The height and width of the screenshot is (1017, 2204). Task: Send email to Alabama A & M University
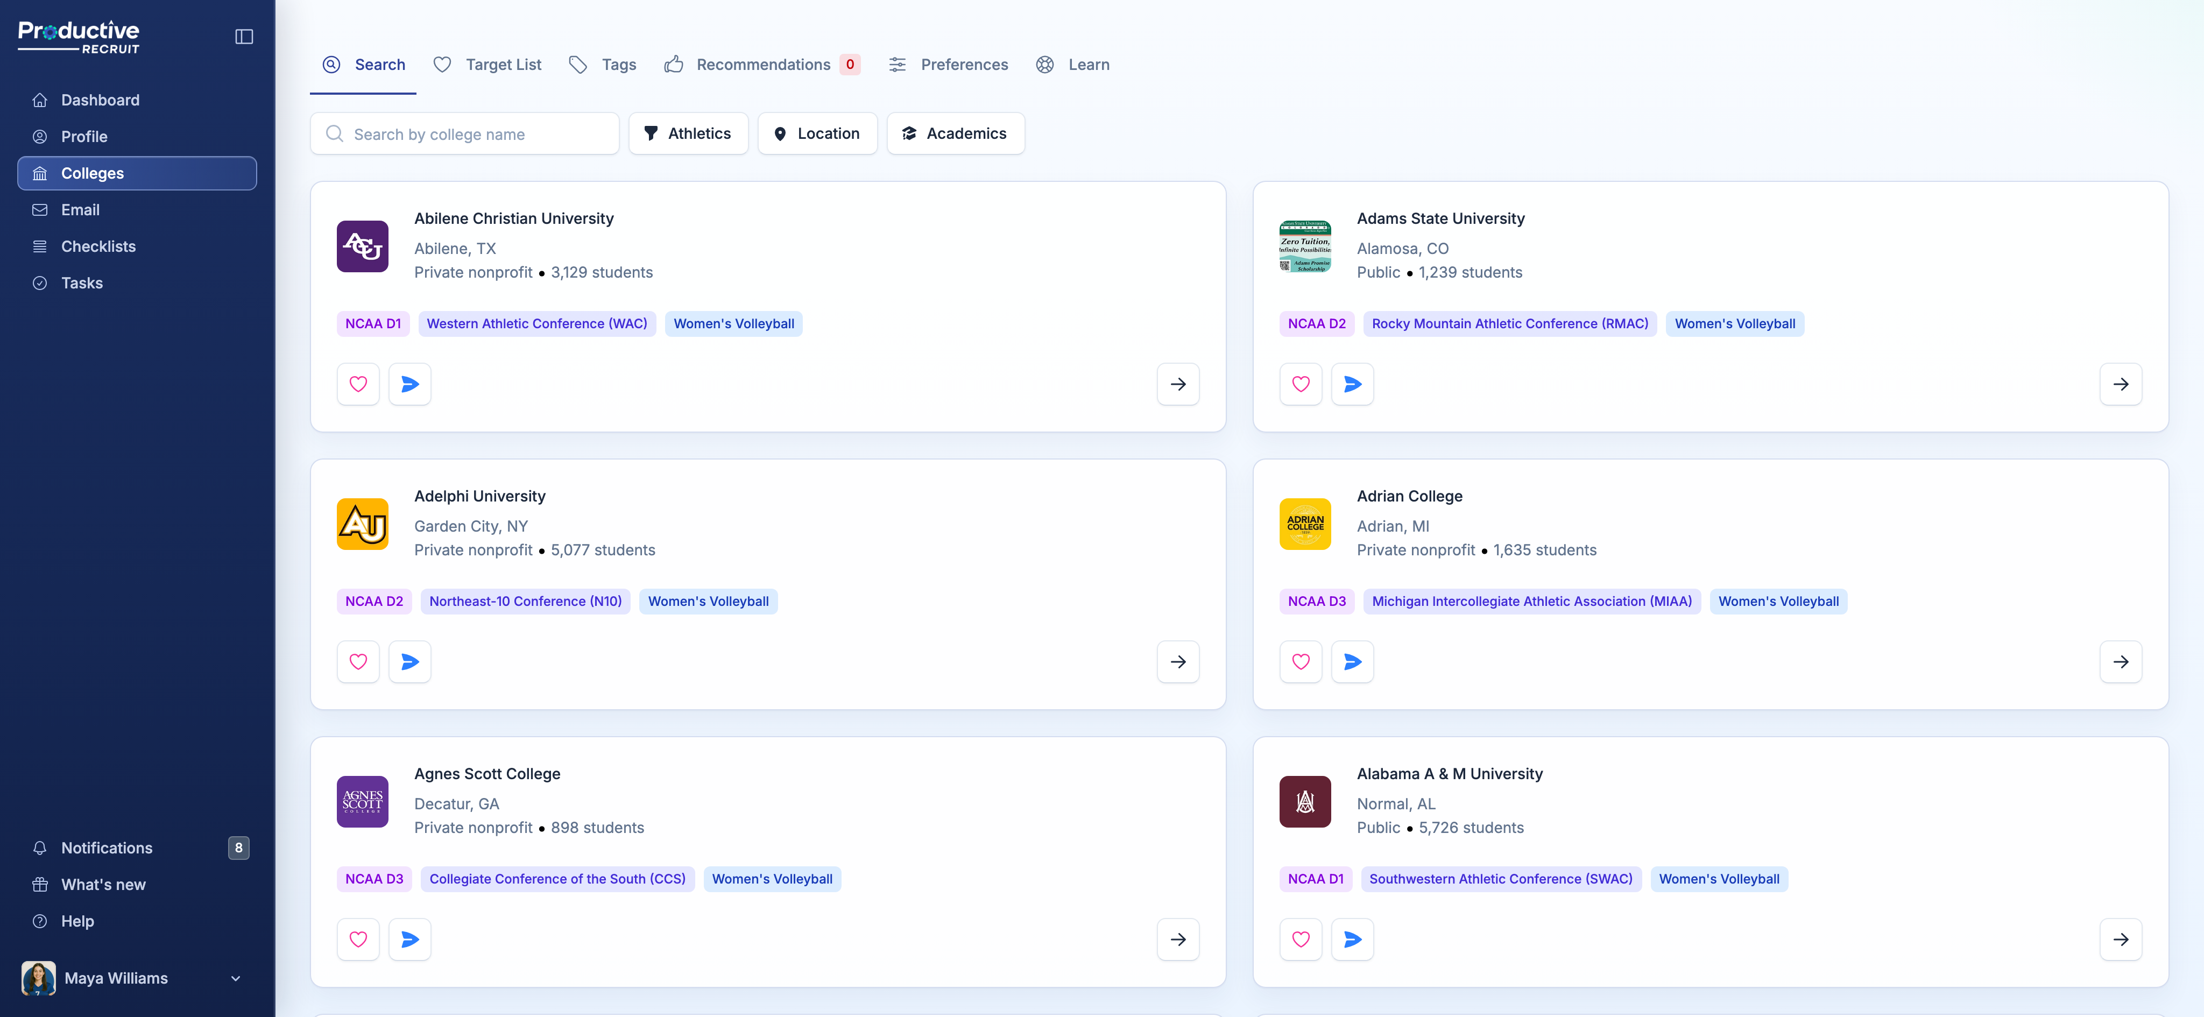tap(1353, 939)
